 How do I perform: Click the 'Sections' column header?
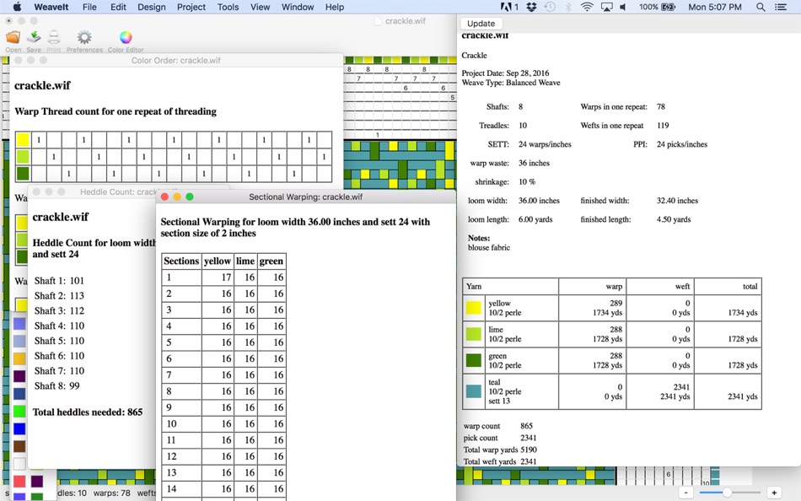(x=181, y=261)
